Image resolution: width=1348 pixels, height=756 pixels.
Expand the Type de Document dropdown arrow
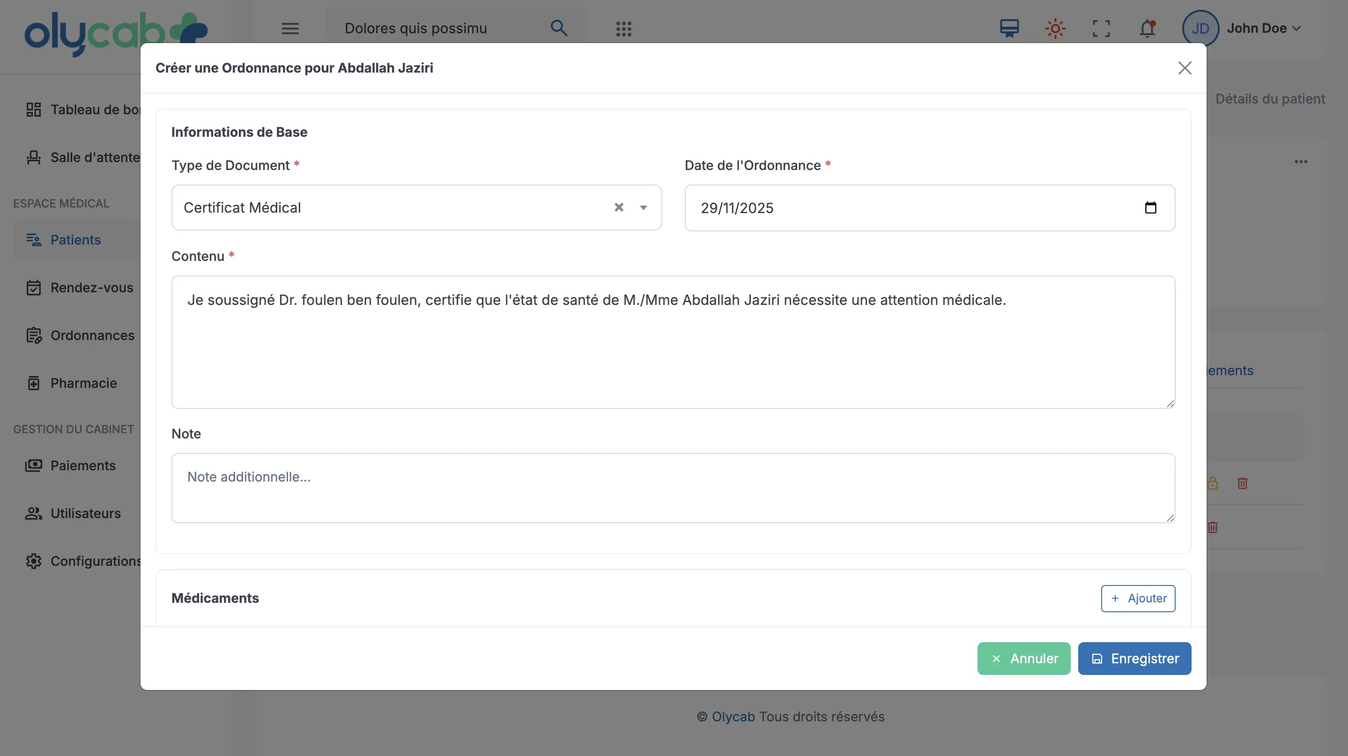click(643, 208)
